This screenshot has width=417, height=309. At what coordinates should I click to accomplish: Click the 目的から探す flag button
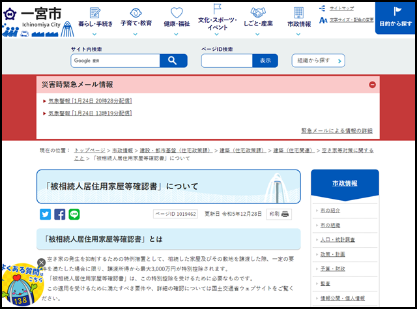[x=395, y=18]
